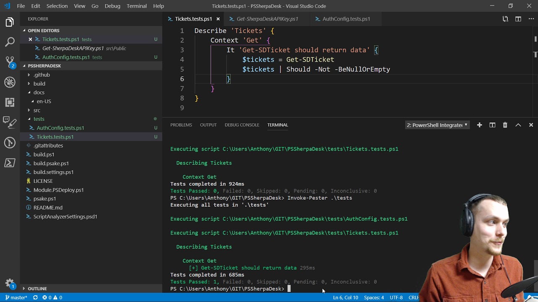
Task: Close the terminal panel
Action: (x=531, y=125)
